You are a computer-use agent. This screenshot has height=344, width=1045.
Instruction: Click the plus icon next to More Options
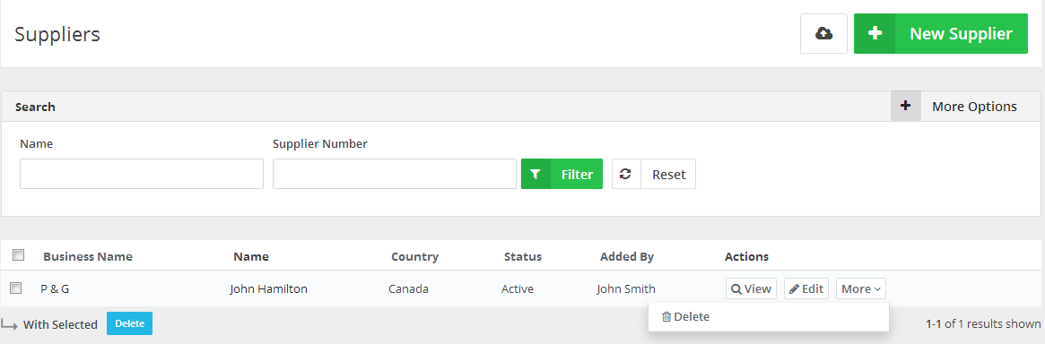coord(906,106)
